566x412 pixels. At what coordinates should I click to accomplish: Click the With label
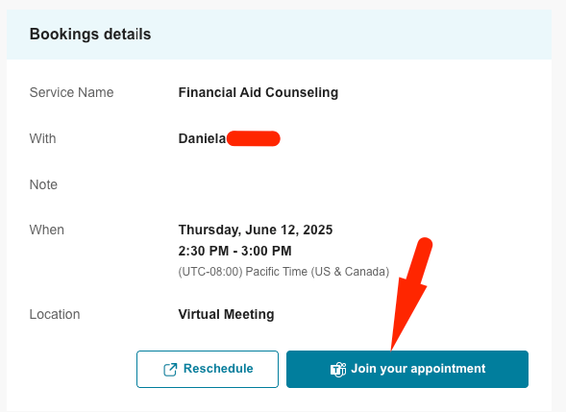click(42, 138)
